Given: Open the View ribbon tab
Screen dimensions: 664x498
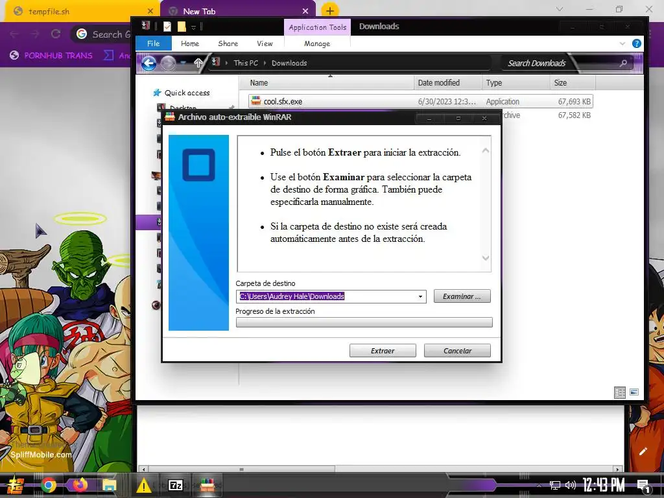Looking at the screenshot, I should click(265, 43).
